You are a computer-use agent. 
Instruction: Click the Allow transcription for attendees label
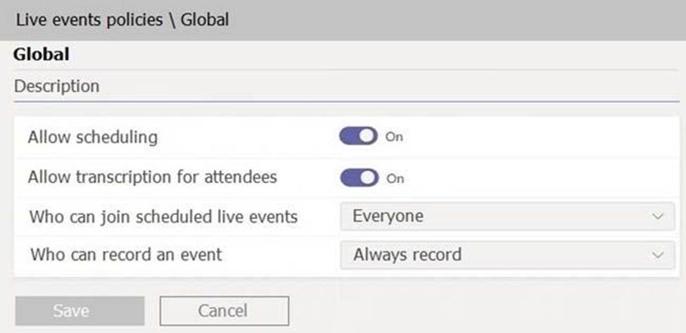[x=152, y=177]
